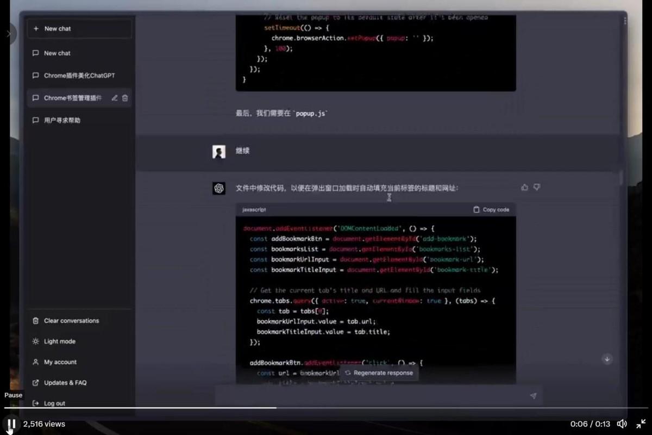Switch to Light mode
The height and width of the screenshot is (435, 652).
[x=80, y=341]
